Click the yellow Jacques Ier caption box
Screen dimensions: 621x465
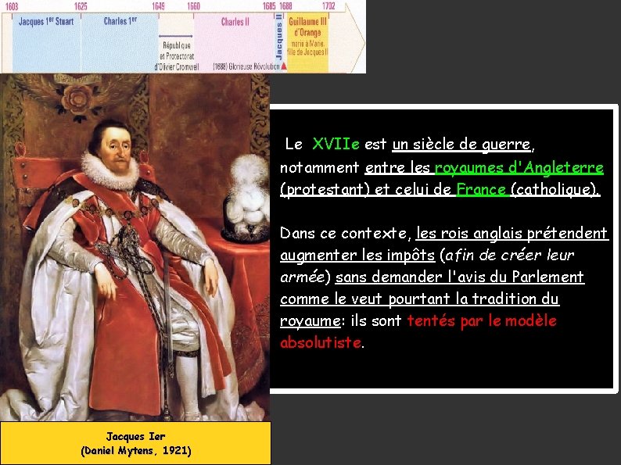click(135, 443)
